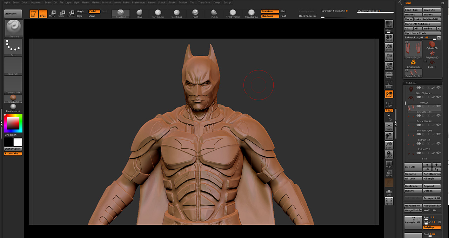The image size is (449, 238).
Task: Toggle PolyGrp option under ReMesh
Action: (x=432, y=227)
